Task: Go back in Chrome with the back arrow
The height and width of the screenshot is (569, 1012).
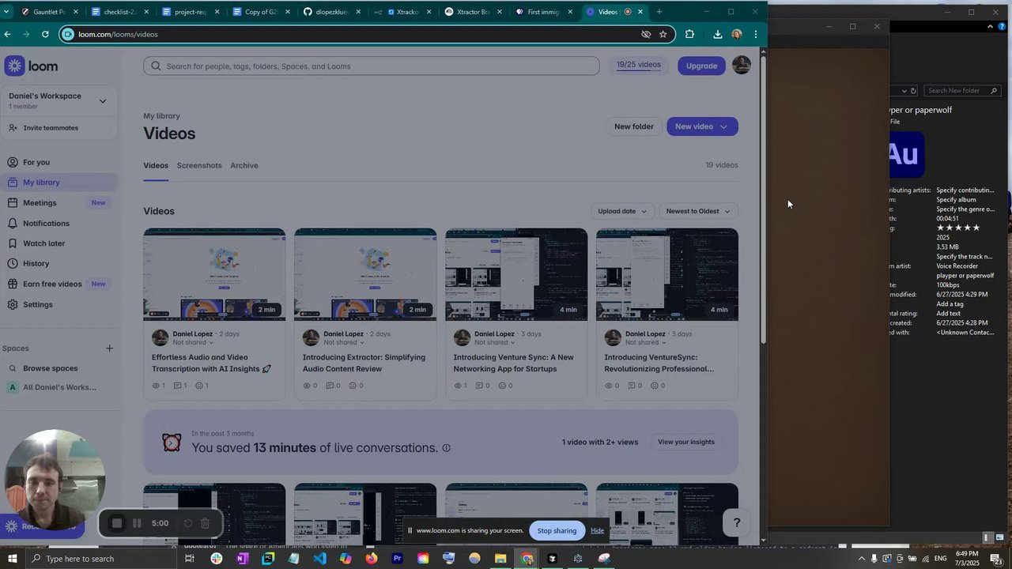Action: coord(7,34)
